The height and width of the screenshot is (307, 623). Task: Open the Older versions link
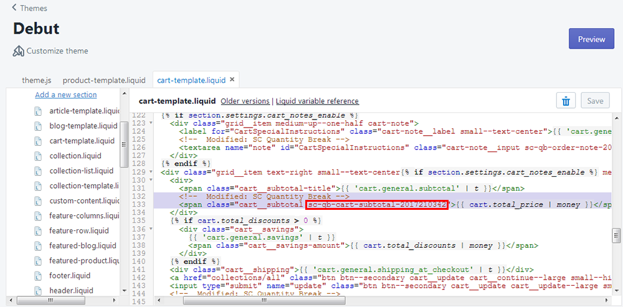pyautogui.click(x=245, y=101)
